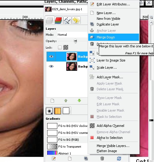Click the Merge Down layers icon

[x=92, y=37]
